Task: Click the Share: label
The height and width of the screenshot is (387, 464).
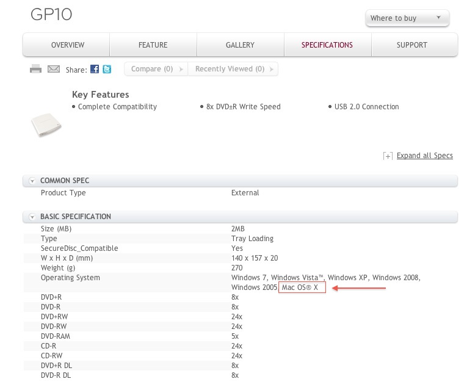Action: pos(76,70)
